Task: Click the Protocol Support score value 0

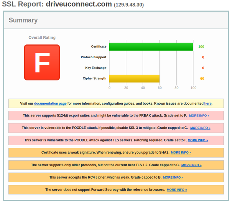Action: 203,57
